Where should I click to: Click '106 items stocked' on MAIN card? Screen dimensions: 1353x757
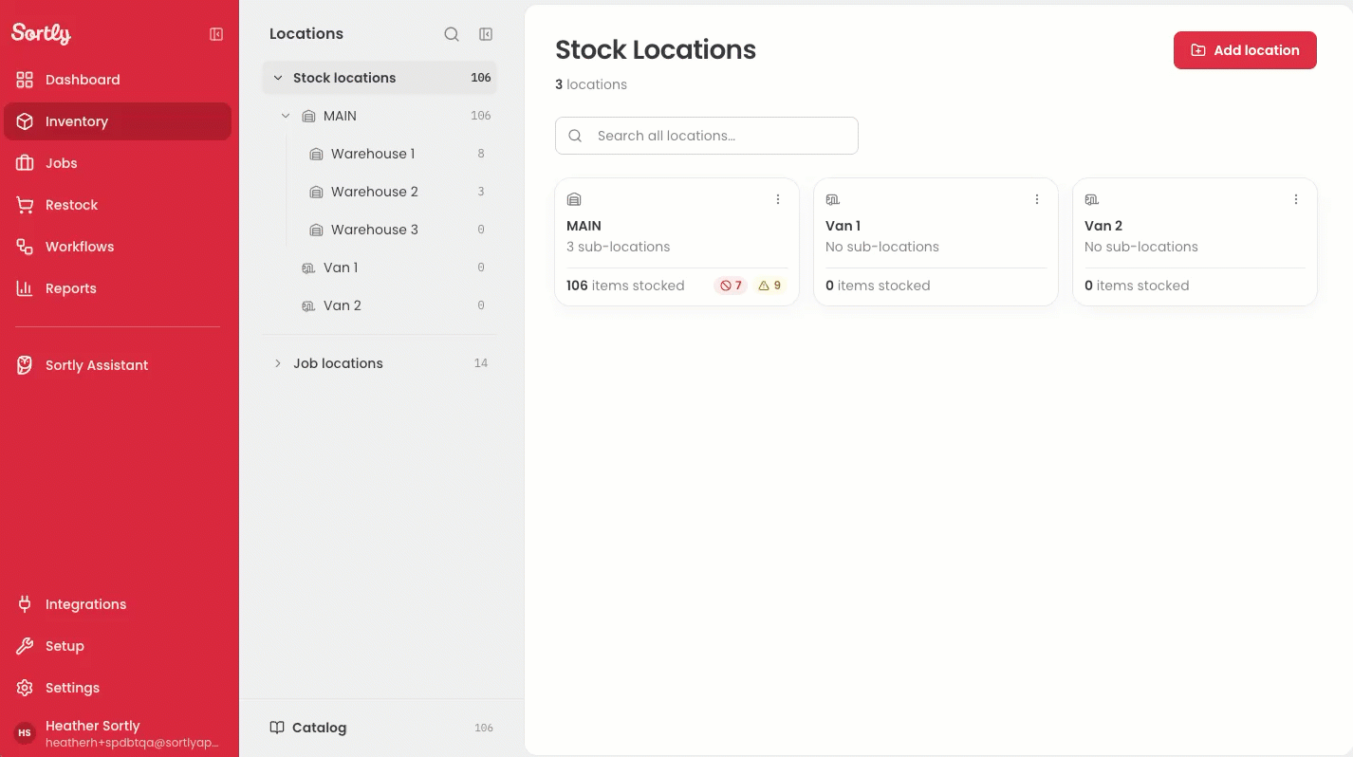(x=625, y=286)
